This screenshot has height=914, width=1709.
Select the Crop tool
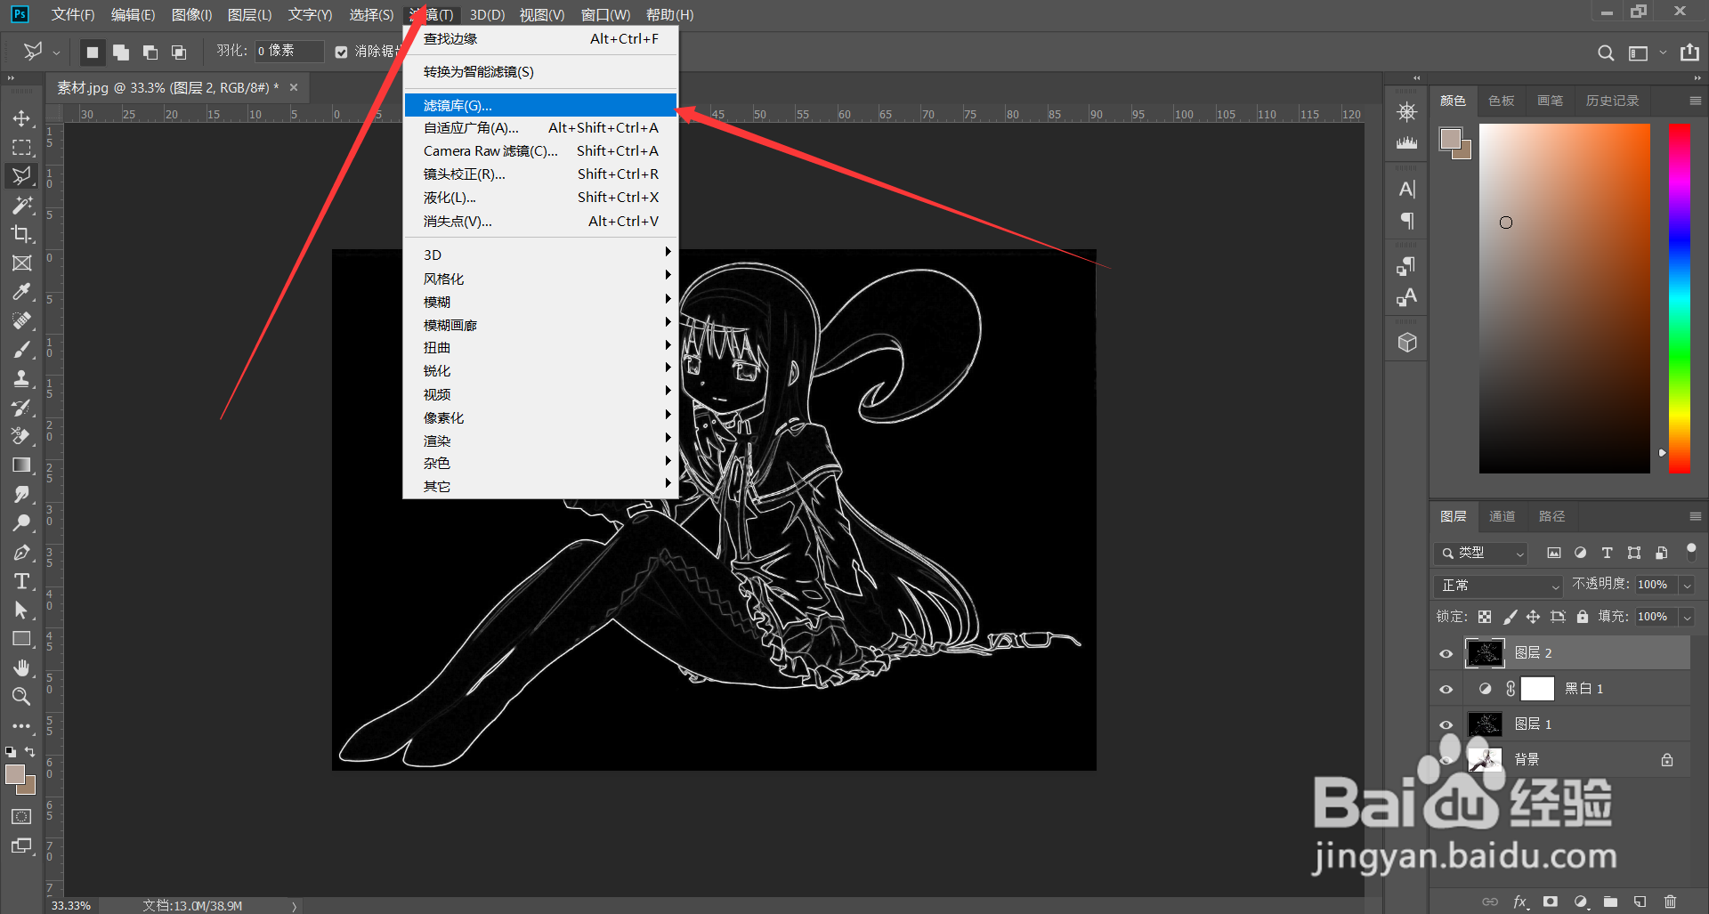[x=21, y=234]
